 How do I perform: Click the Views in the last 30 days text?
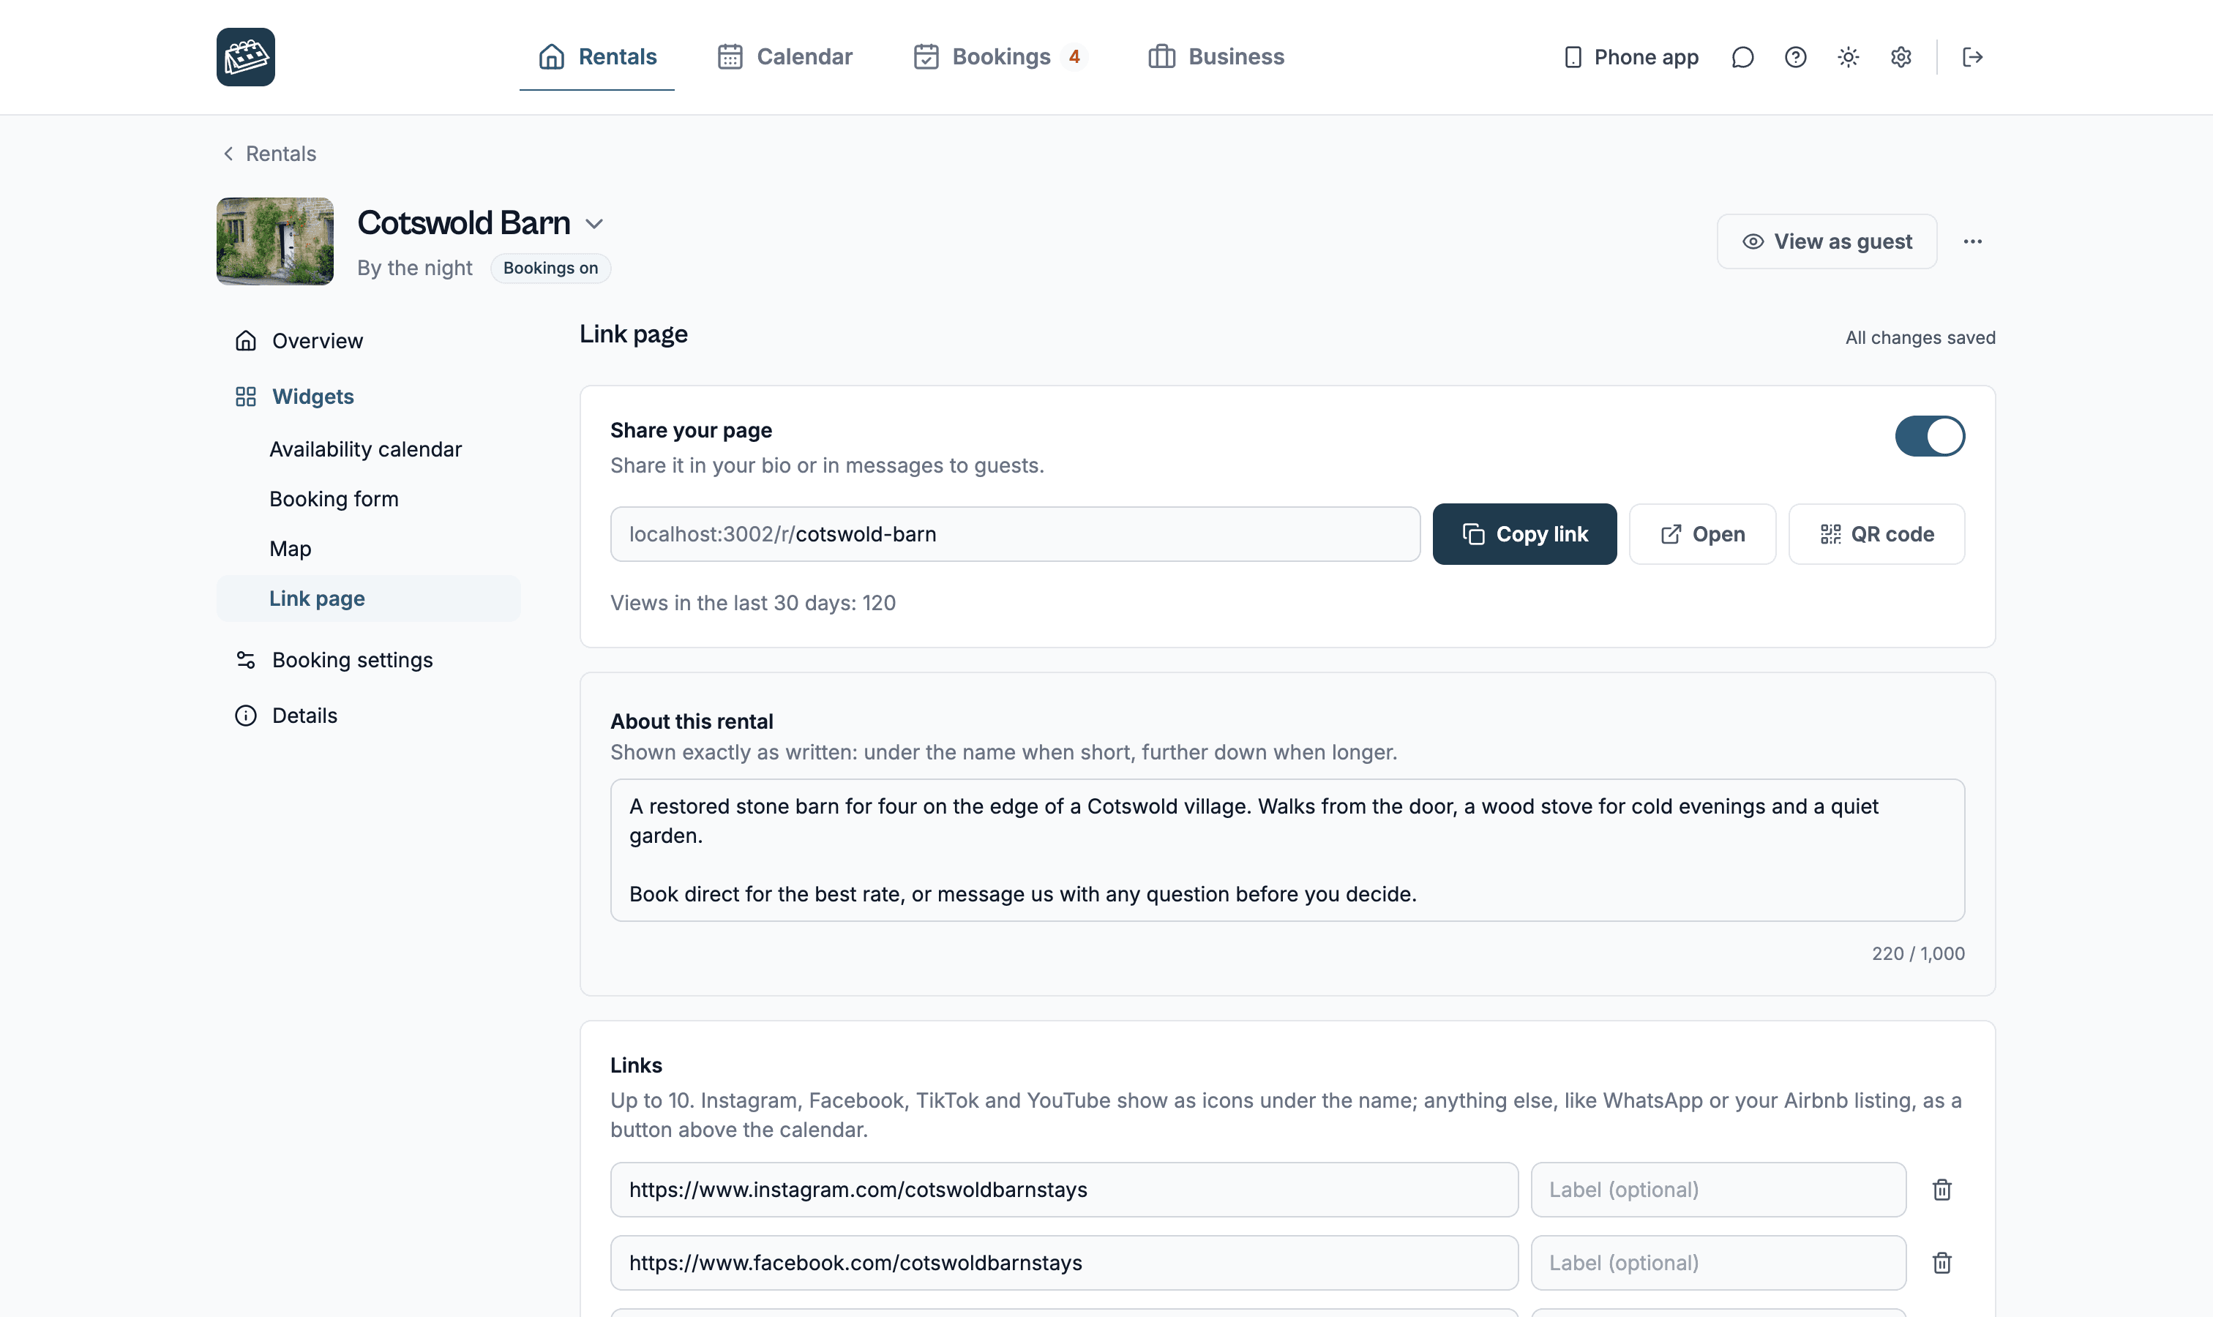point(753,603)
